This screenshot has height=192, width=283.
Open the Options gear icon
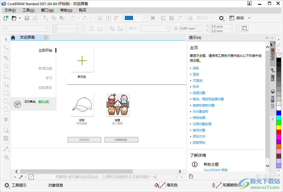(221, 18)
